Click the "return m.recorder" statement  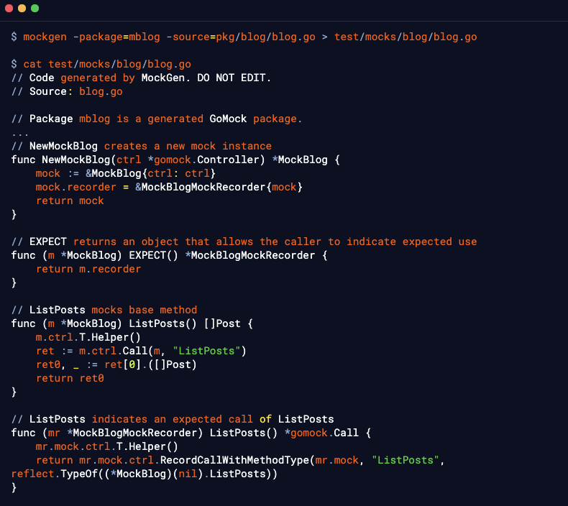(x=88, y=269)
